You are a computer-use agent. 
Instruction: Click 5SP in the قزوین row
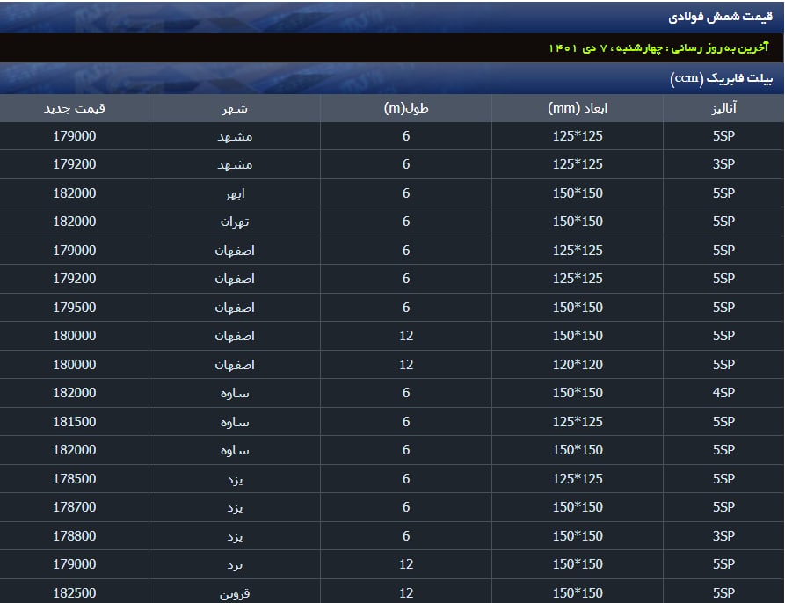pyautogui.click(x=724, y=592)
